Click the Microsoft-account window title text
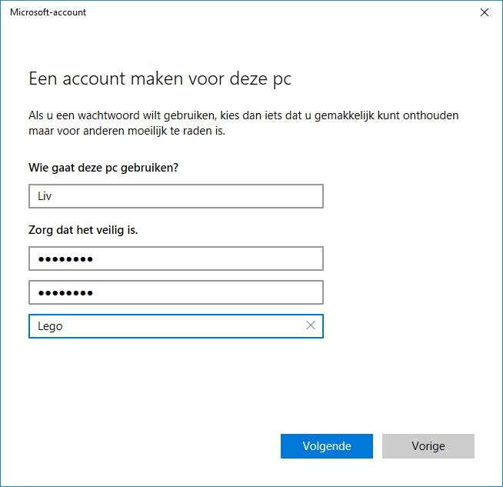The width and height of the screenshot is (503, 487). click(48, 12)
